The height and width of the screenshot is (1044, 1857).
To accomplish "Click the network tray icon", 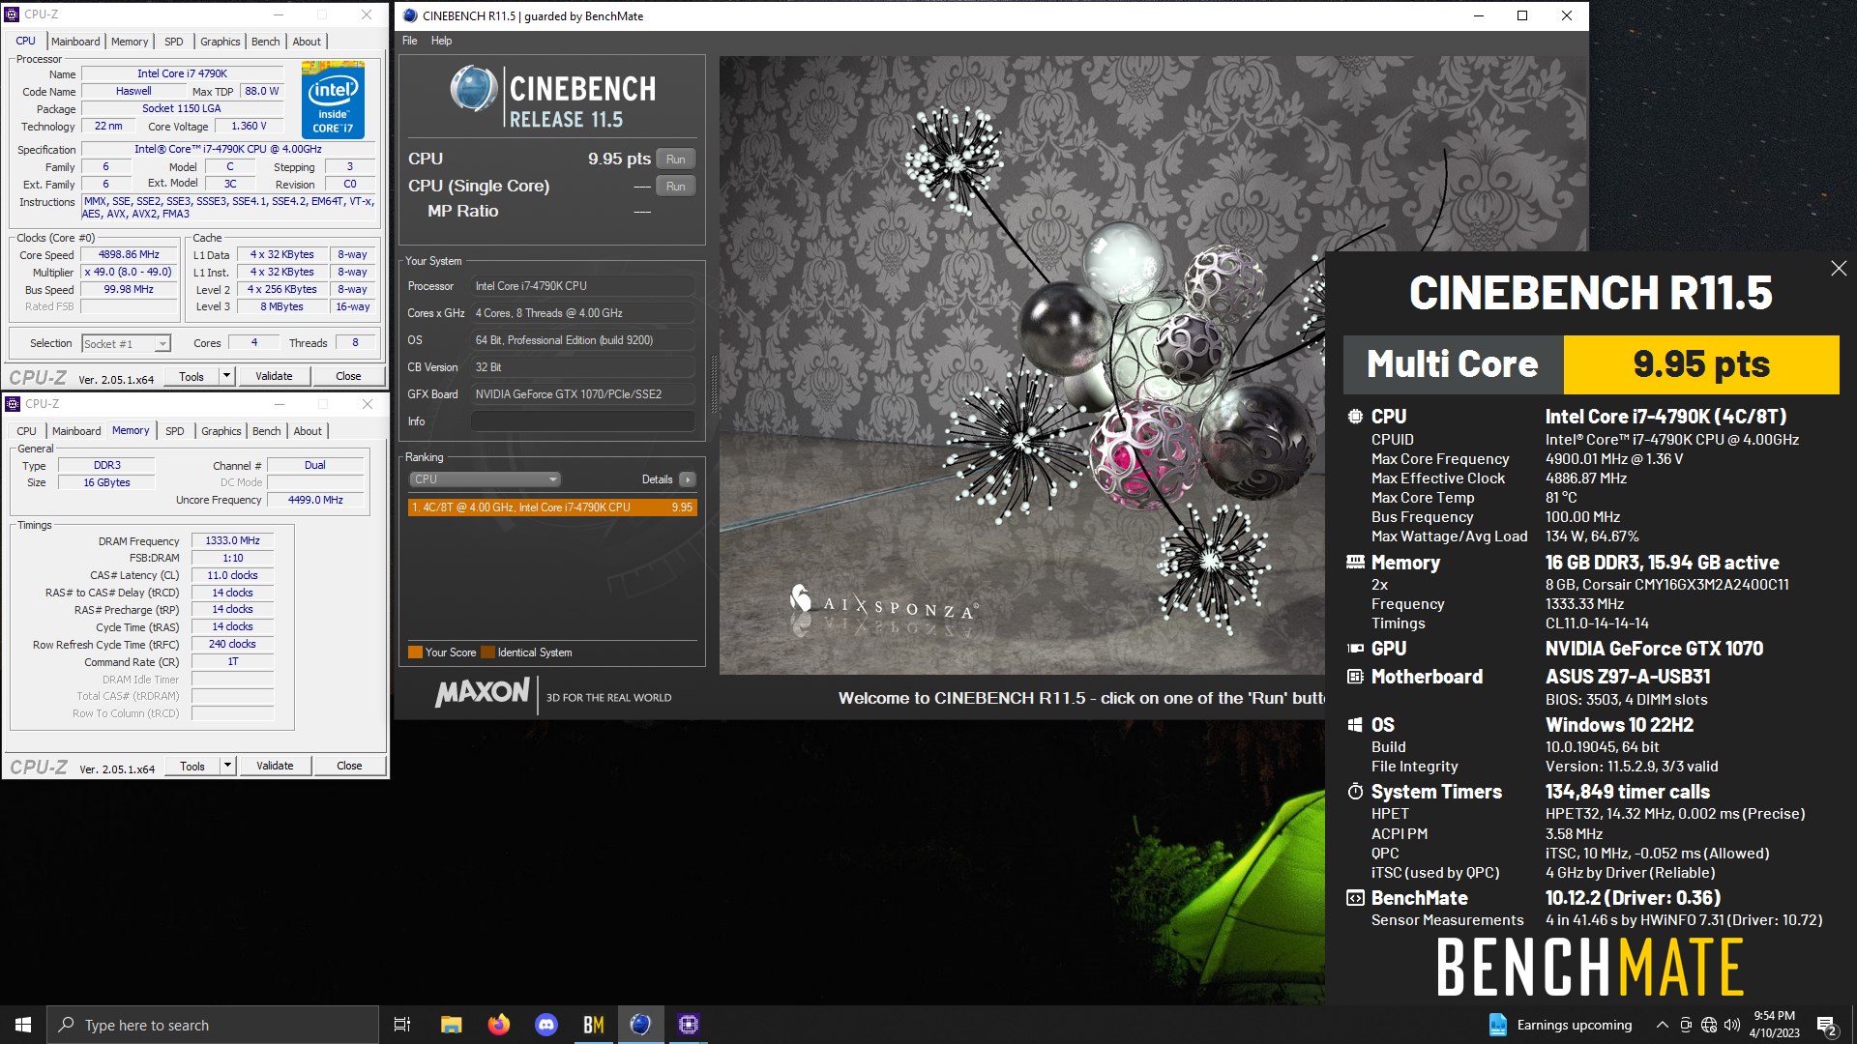I will (1708, 1025).
